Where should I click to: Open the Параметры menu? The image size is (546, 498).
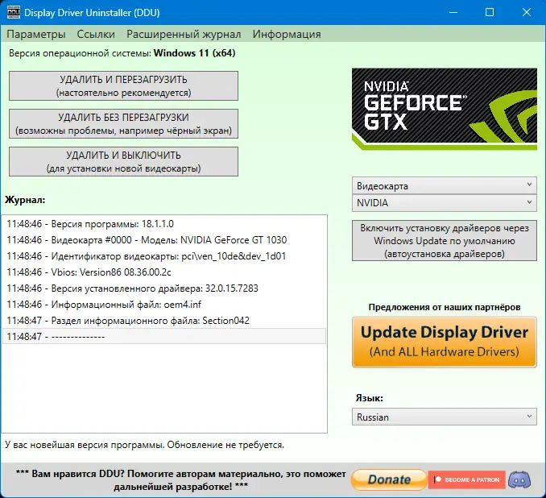(x=36, y=34)
